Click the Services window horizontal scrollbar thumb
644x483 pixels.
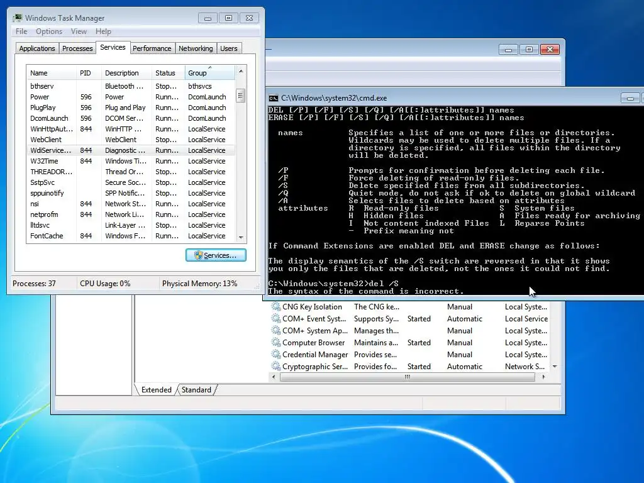click(407, 377)
